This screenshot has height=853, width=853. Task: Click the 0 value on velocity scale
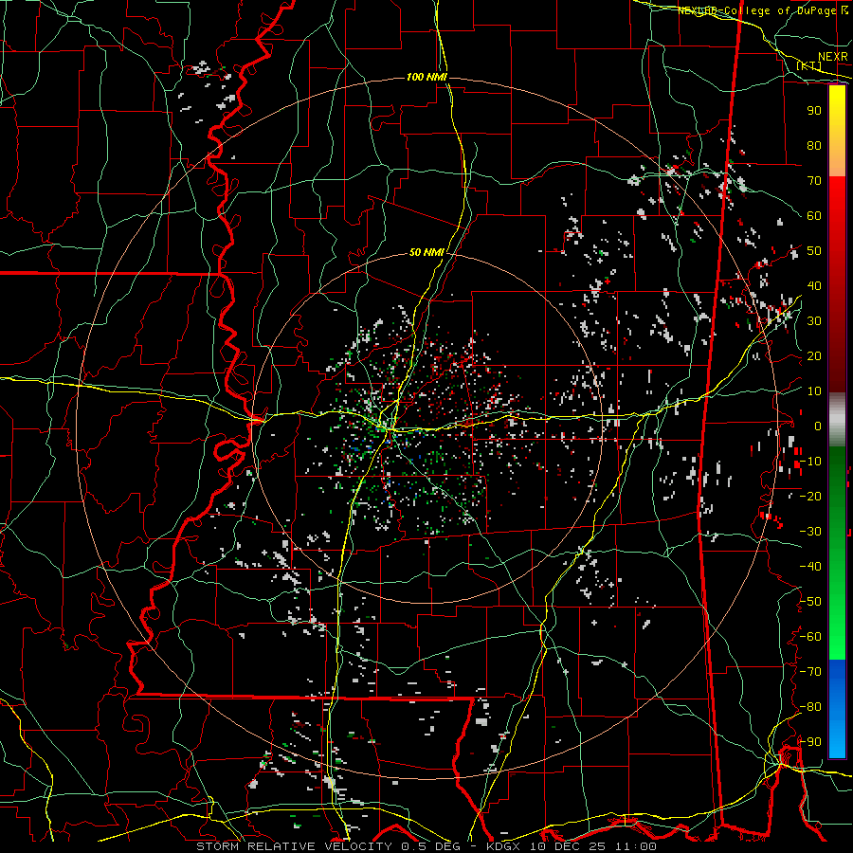[818, 426]
